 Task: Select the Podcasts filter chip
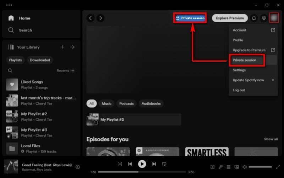pos(126,104)
